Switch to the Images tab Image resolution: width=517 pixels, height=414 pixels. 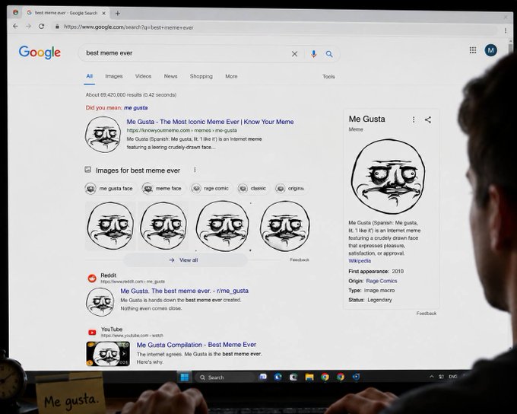[114, 76]
